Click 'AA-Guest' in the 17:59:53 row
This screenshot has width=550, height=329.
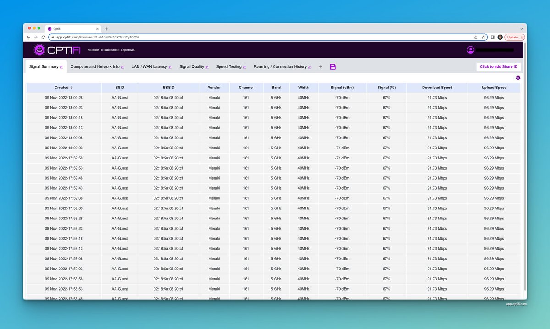(120, 168)
